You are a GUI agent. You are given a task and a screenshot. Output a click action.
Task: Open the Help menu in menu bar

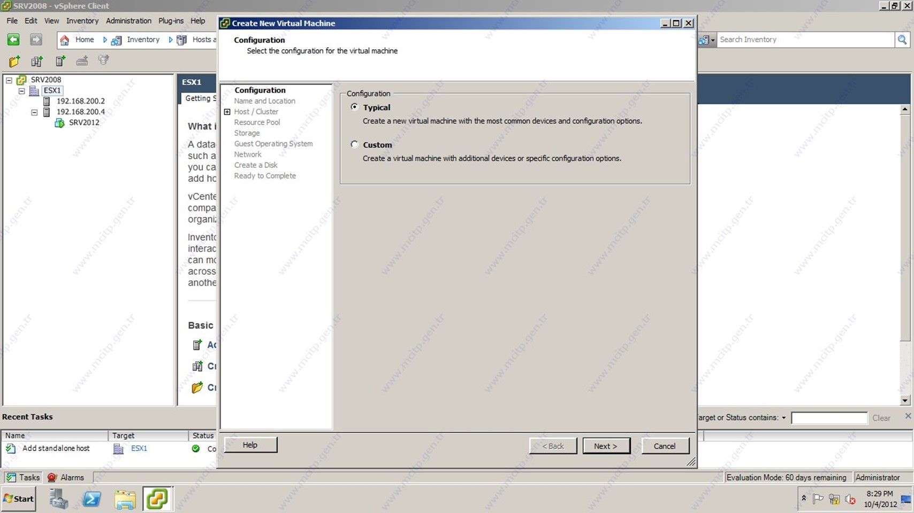[x=197, y=21]
